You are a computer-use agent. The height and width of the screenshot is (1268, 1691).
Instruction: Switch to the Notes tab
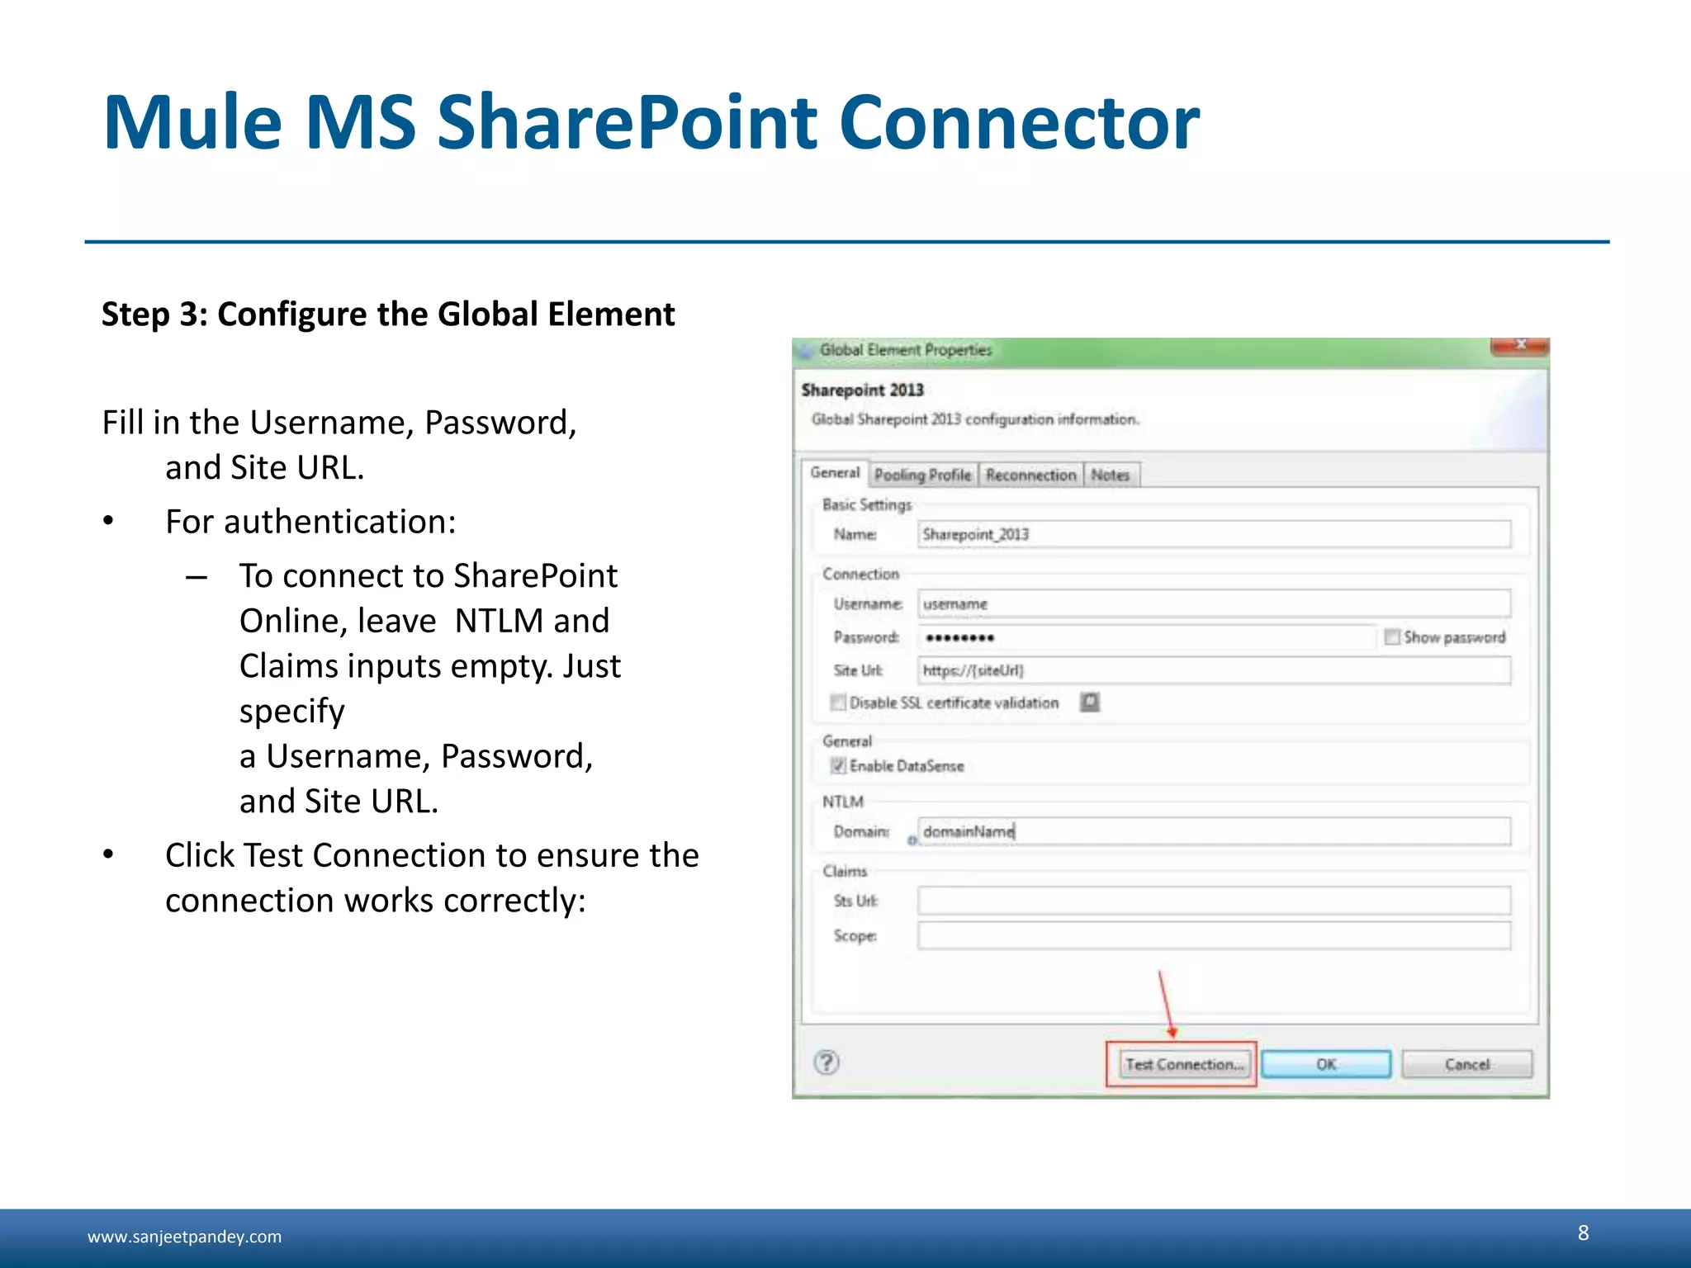pos(1111,475)
